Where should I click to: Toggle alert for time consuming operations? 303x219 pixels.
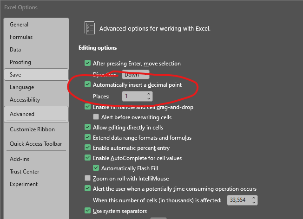point(87,188)
